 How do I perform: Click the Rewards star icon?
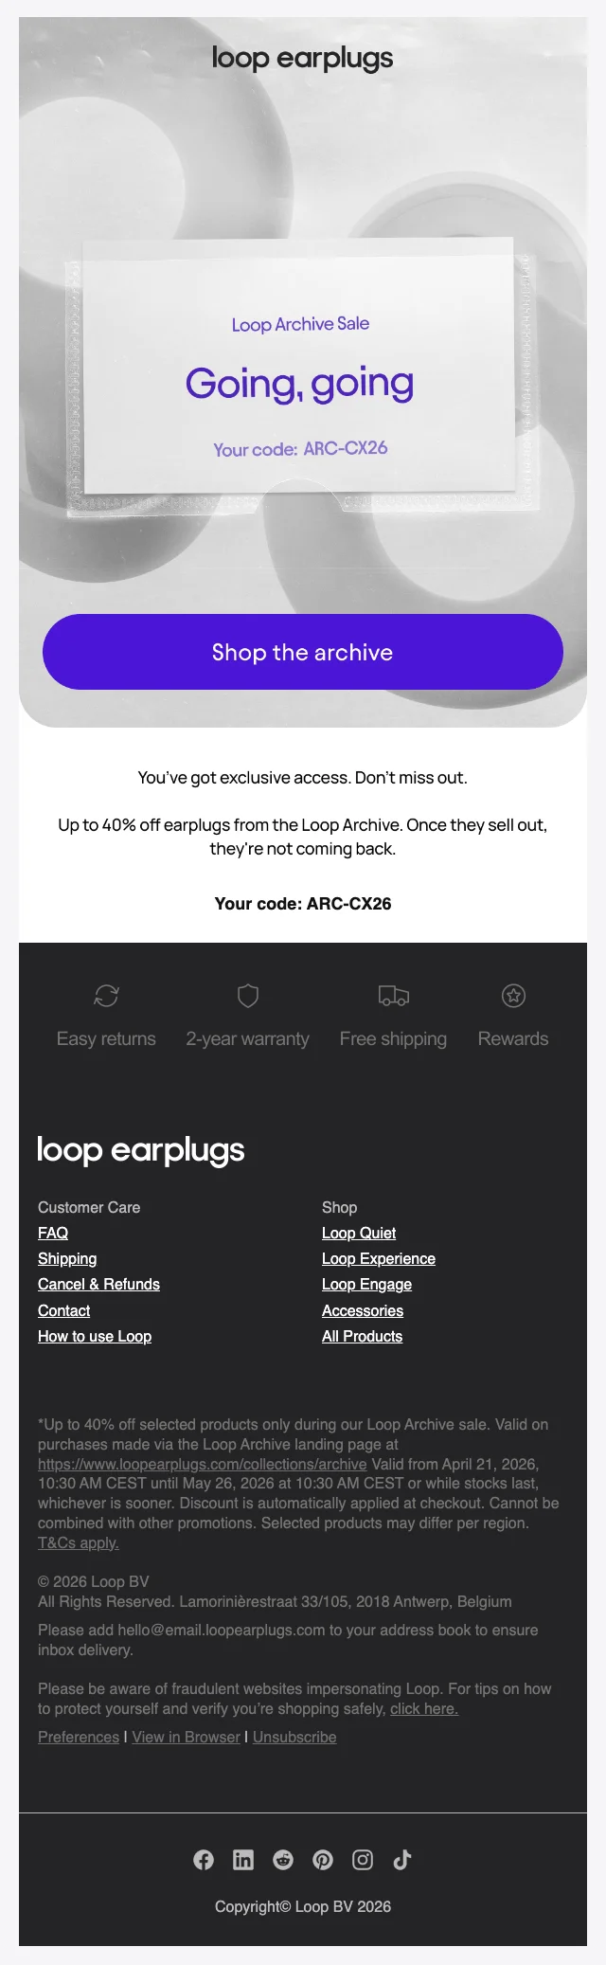click(x=513, y=996)
